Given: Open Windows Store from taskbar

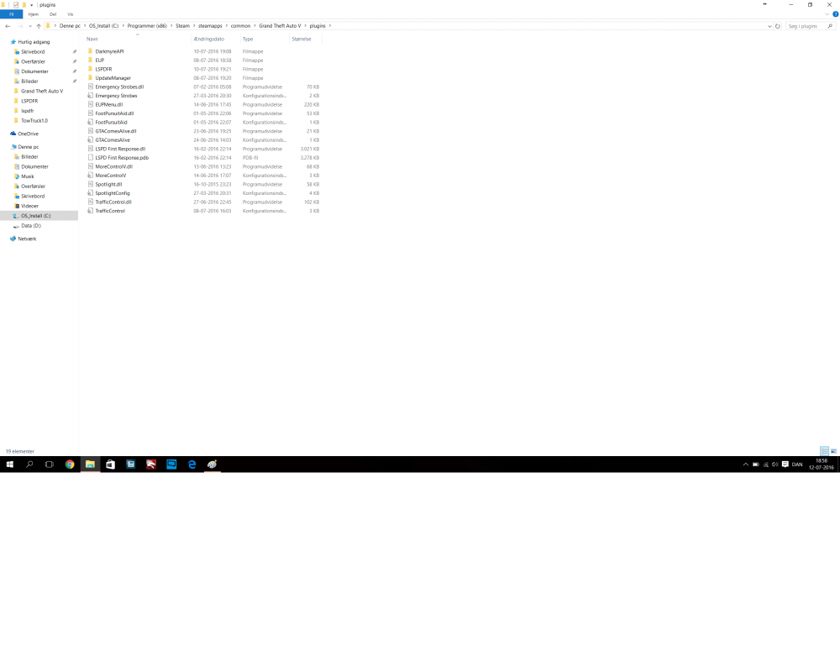Looking at the screenshot, I should 110,465.
